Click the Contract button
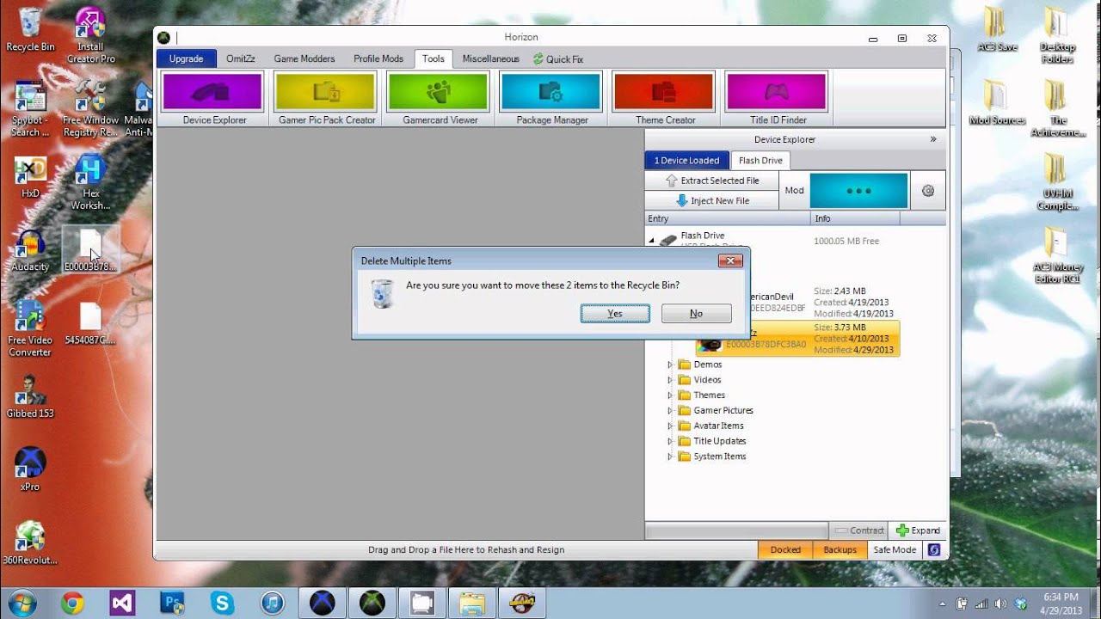The width and height of the screenshot is (1101, 619). [x=858, y=530]
